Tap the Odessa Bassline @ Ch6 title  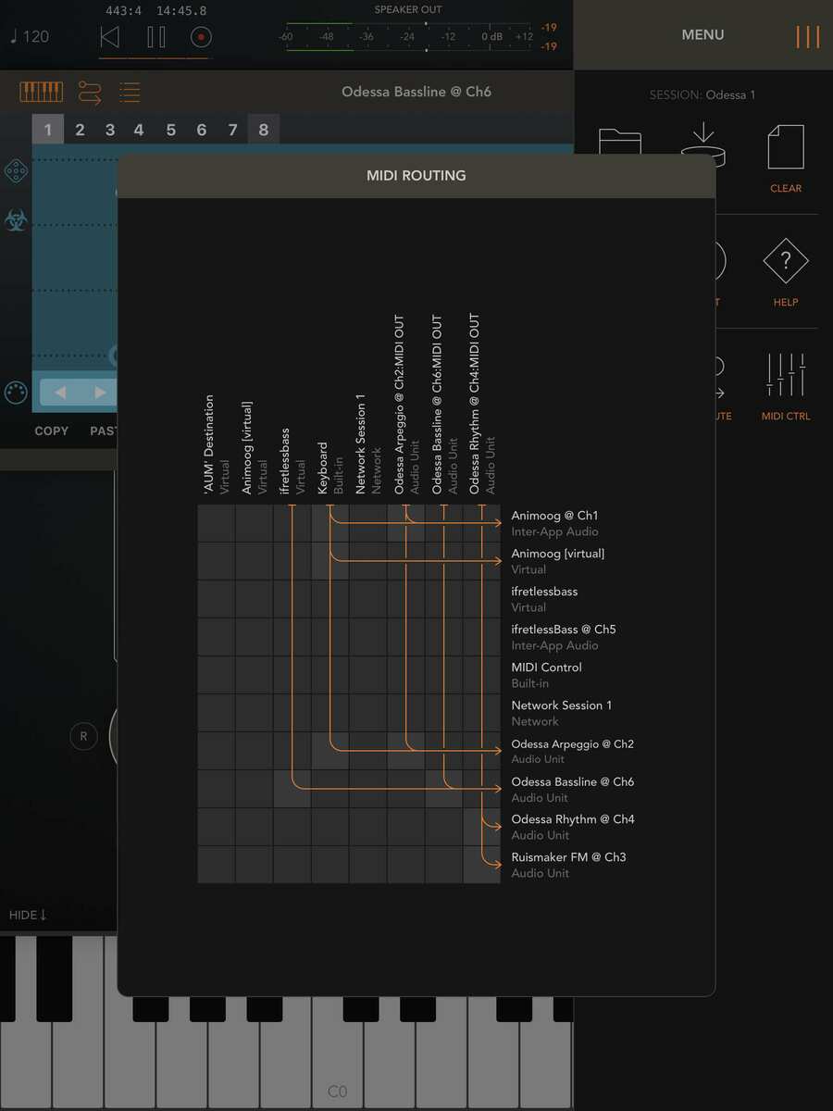click(x=416, y=92)
